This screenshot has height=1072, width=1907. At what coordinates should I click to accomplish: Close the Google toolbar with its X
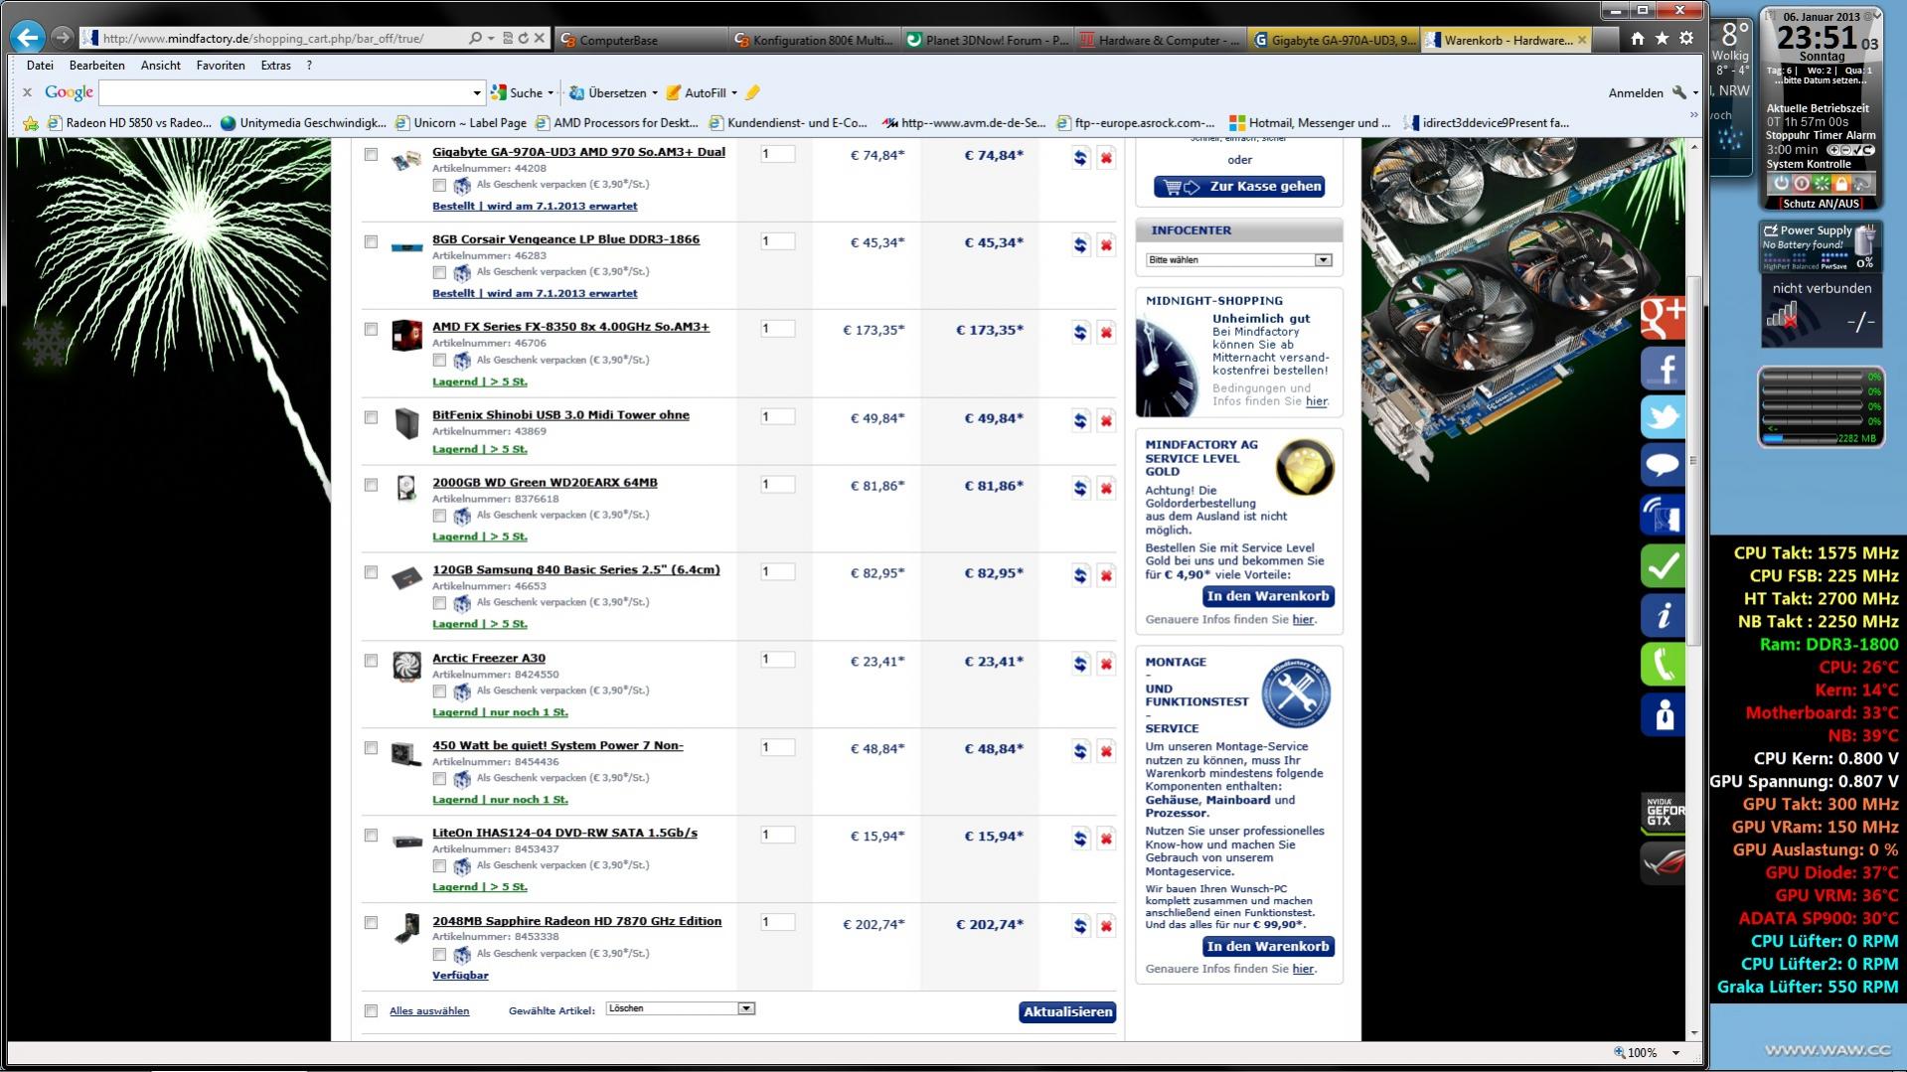(28, 92)
